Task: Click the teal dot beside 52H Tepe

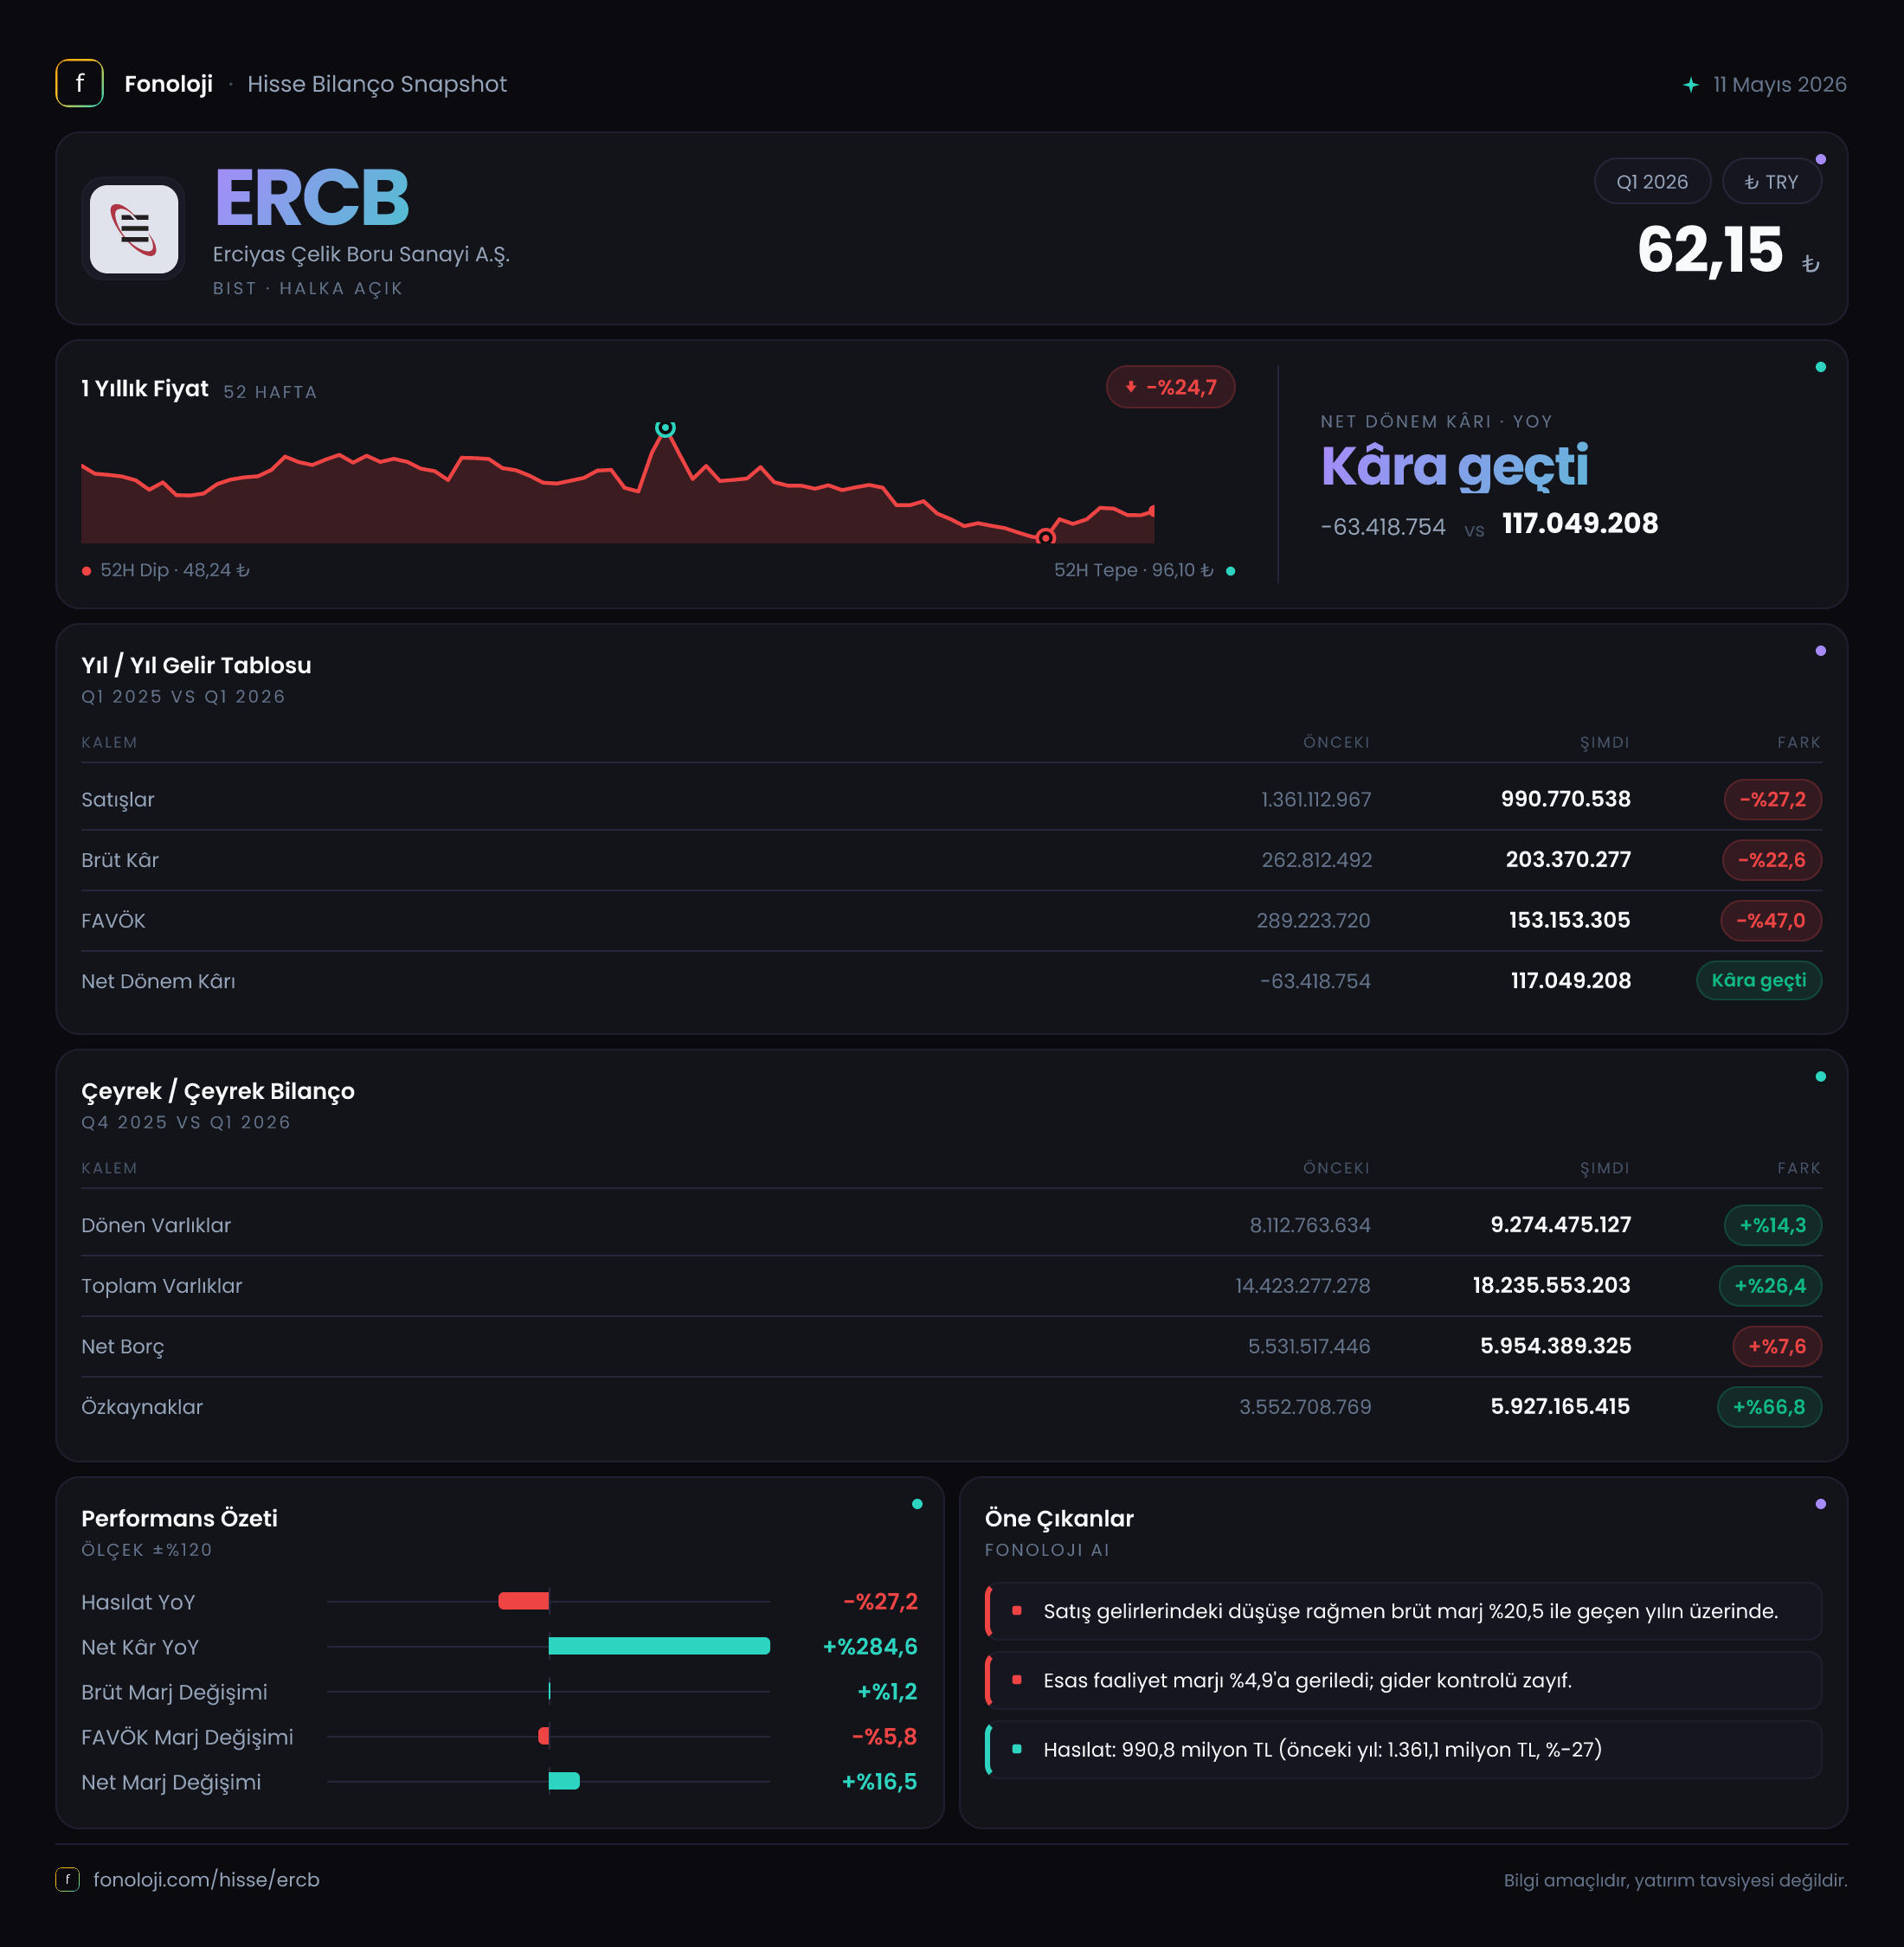Action: tap(1230, 571)
